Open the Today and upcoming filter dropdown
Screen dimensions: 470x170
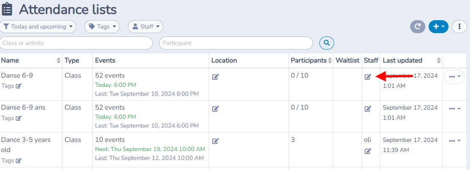(38, 26)
